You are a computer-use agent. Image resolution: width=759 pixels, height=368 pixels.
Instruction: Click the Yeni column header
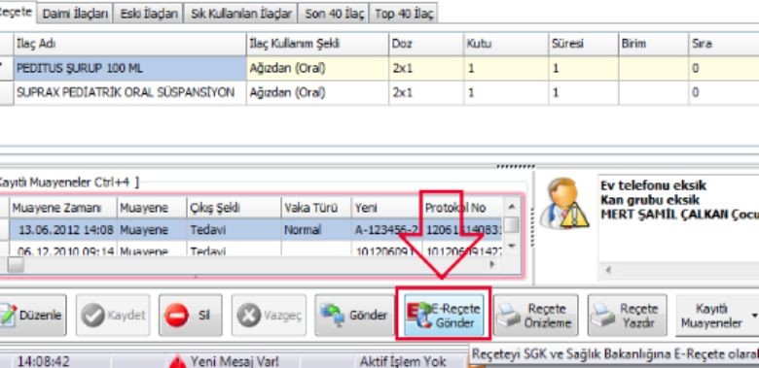coord(386,208)
